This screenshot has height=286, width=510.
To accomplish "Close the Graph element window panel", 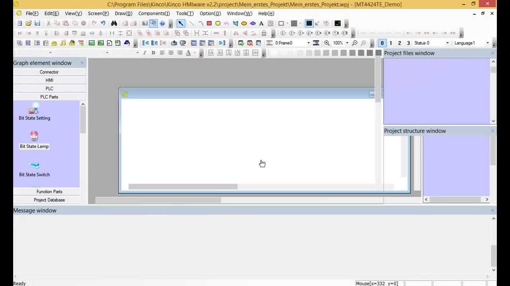I will [x=82, y=63].
